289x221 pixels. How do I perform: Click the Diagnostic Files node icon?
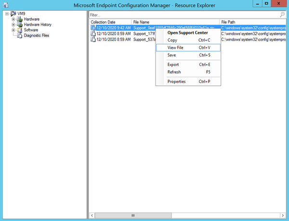(20, 35)
